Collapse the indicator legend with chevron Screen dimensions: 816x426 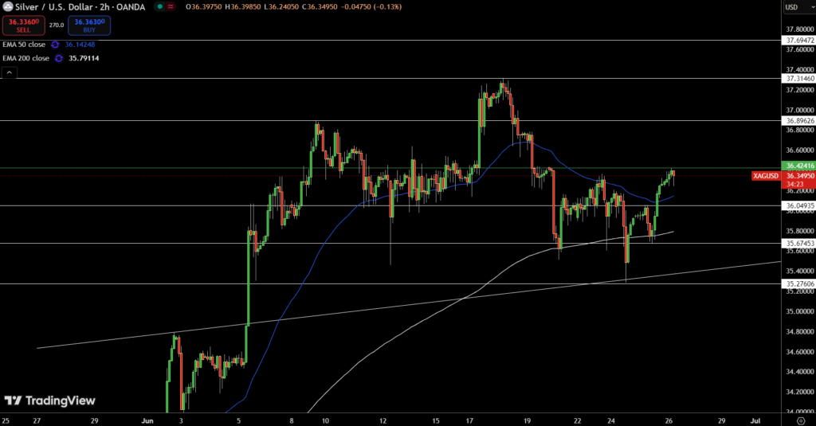(x=10, y=73)
